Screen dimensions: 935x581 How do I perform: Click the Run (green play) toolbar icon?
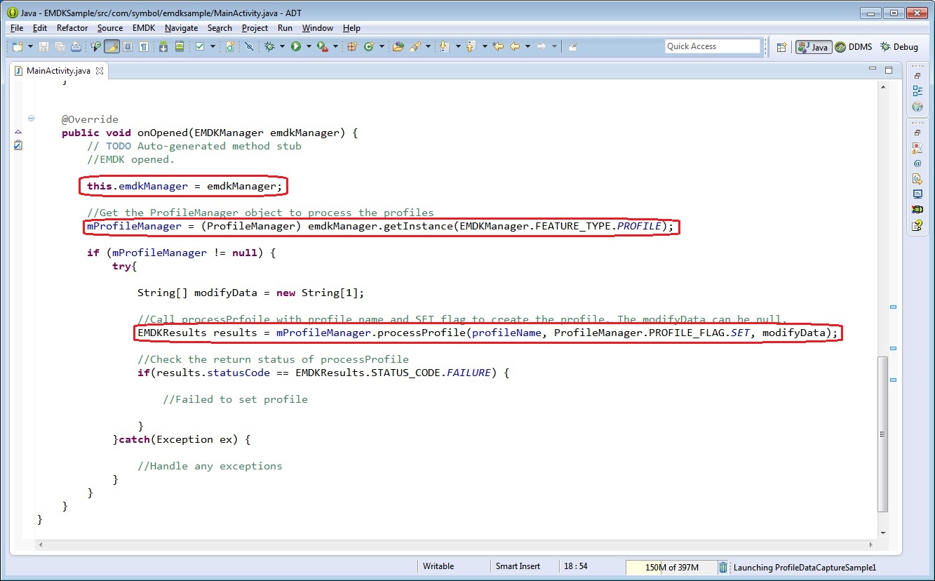click(x=296, y=46)
